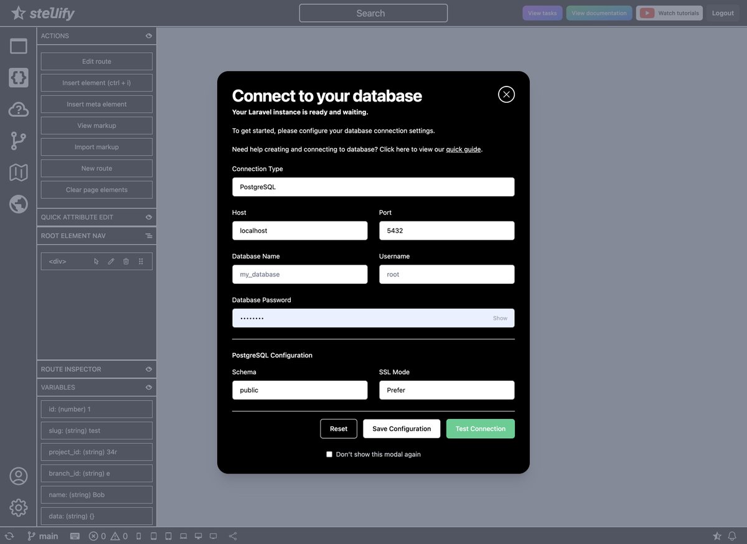Open the Connection Type dropdown

(x=373, y=187)
